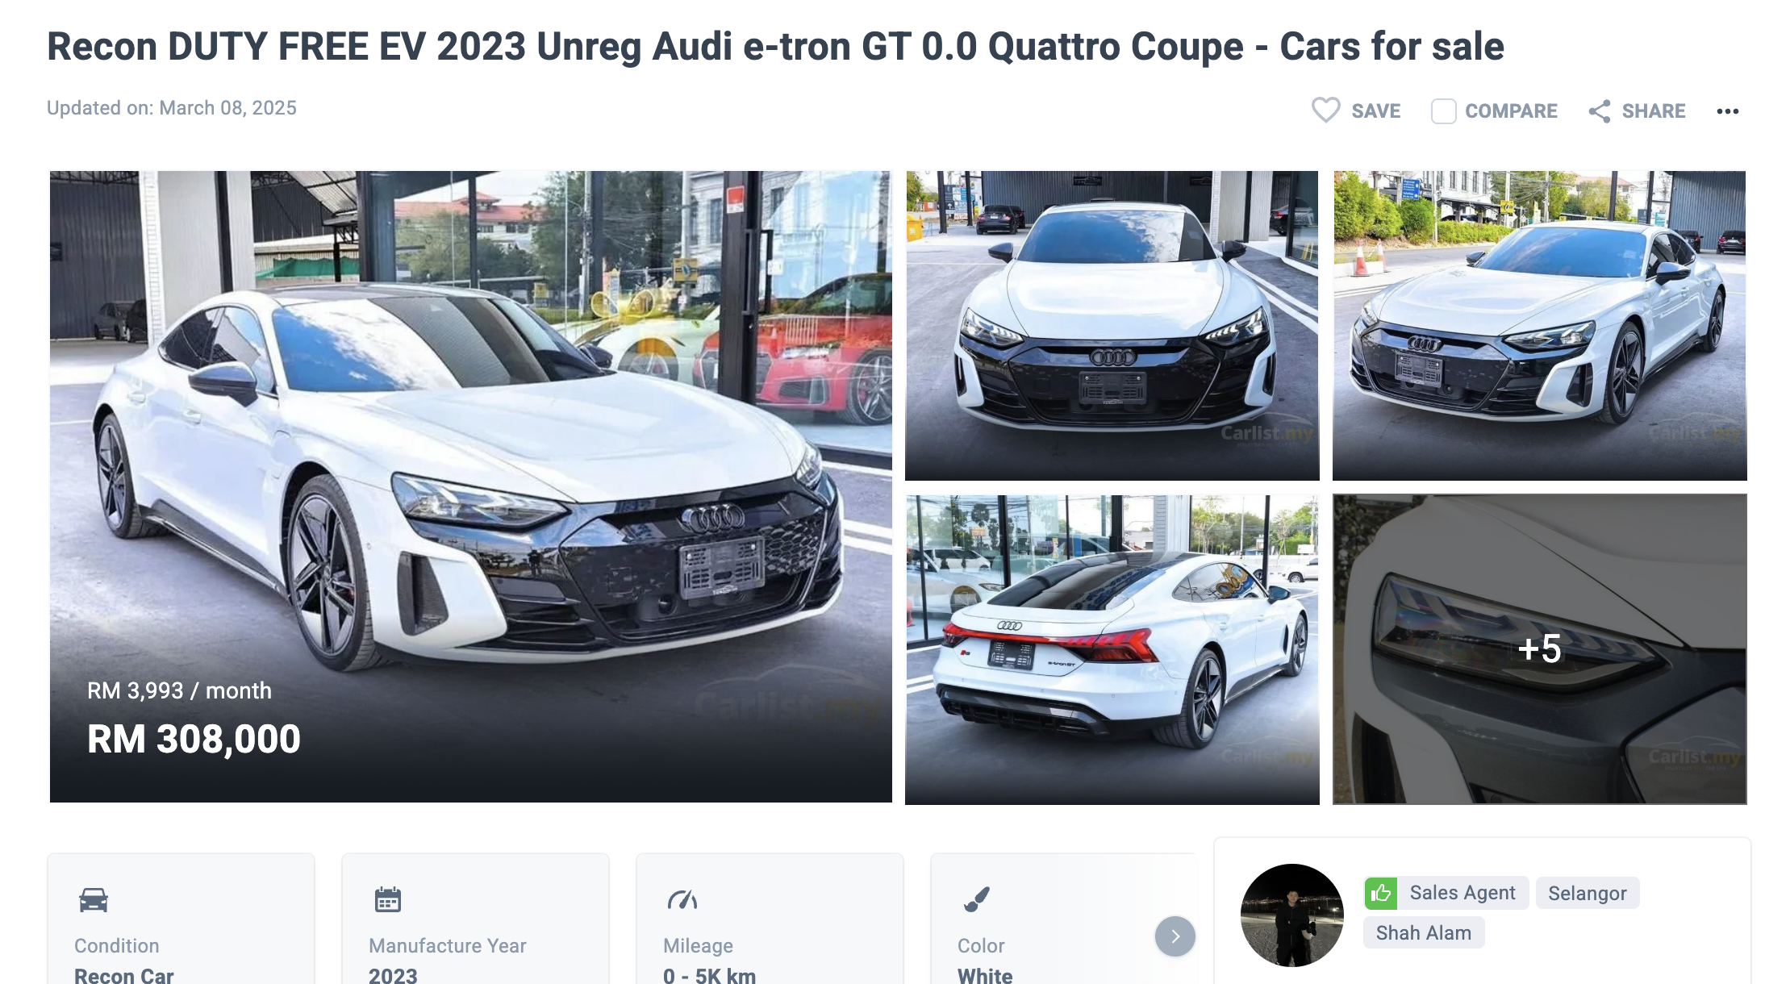
Task: Open the three-dot more options menu
Action: 1727,111
